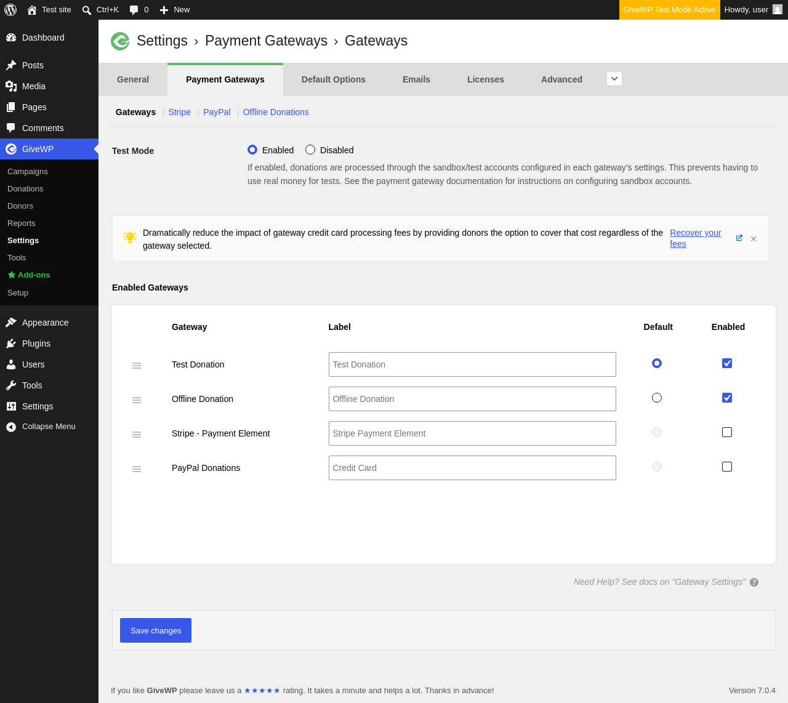Edit the PayPal Credit Card label field

(472, 468)
